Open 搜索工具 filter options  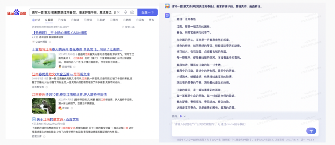[x=128, y=27]
